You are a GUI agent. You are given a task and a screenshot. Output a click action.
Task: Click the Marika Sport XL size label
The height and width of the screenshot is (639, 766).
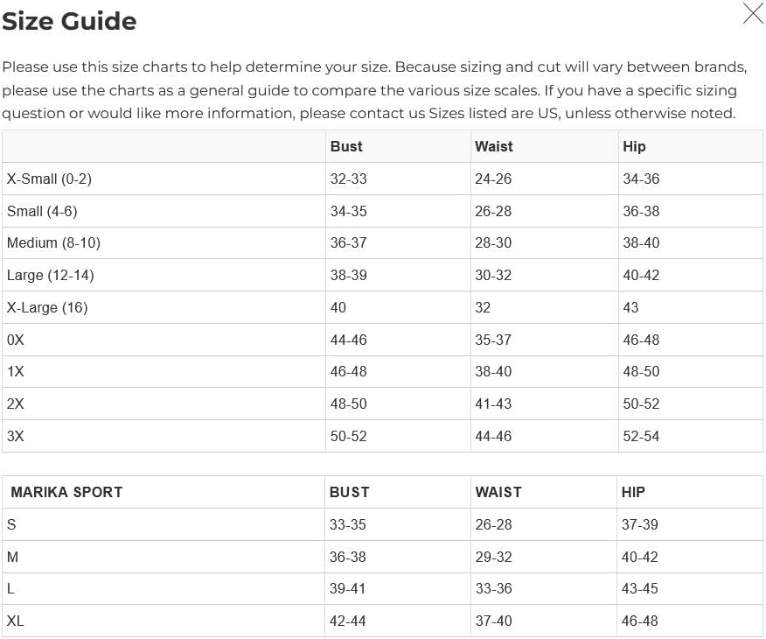16,621
